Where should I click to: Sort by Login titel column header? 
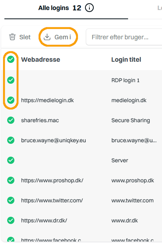(126, 60)
